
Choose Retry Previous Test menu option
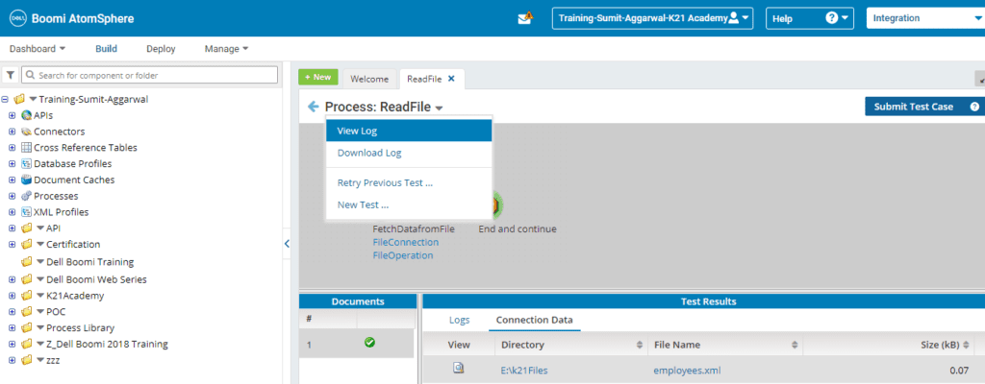[x=408, y=183]
